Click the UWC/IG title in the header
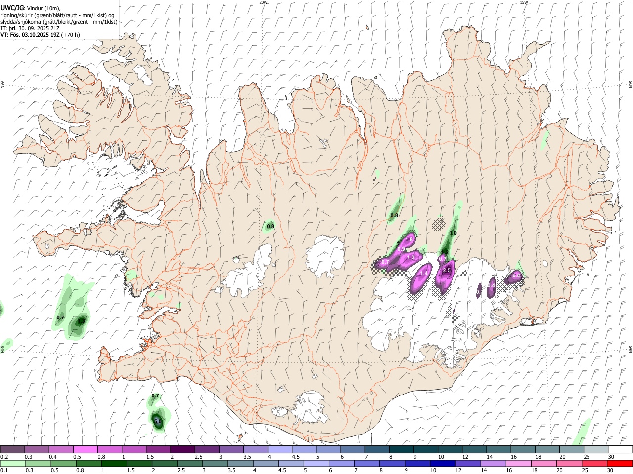 [x=11, y=8]
